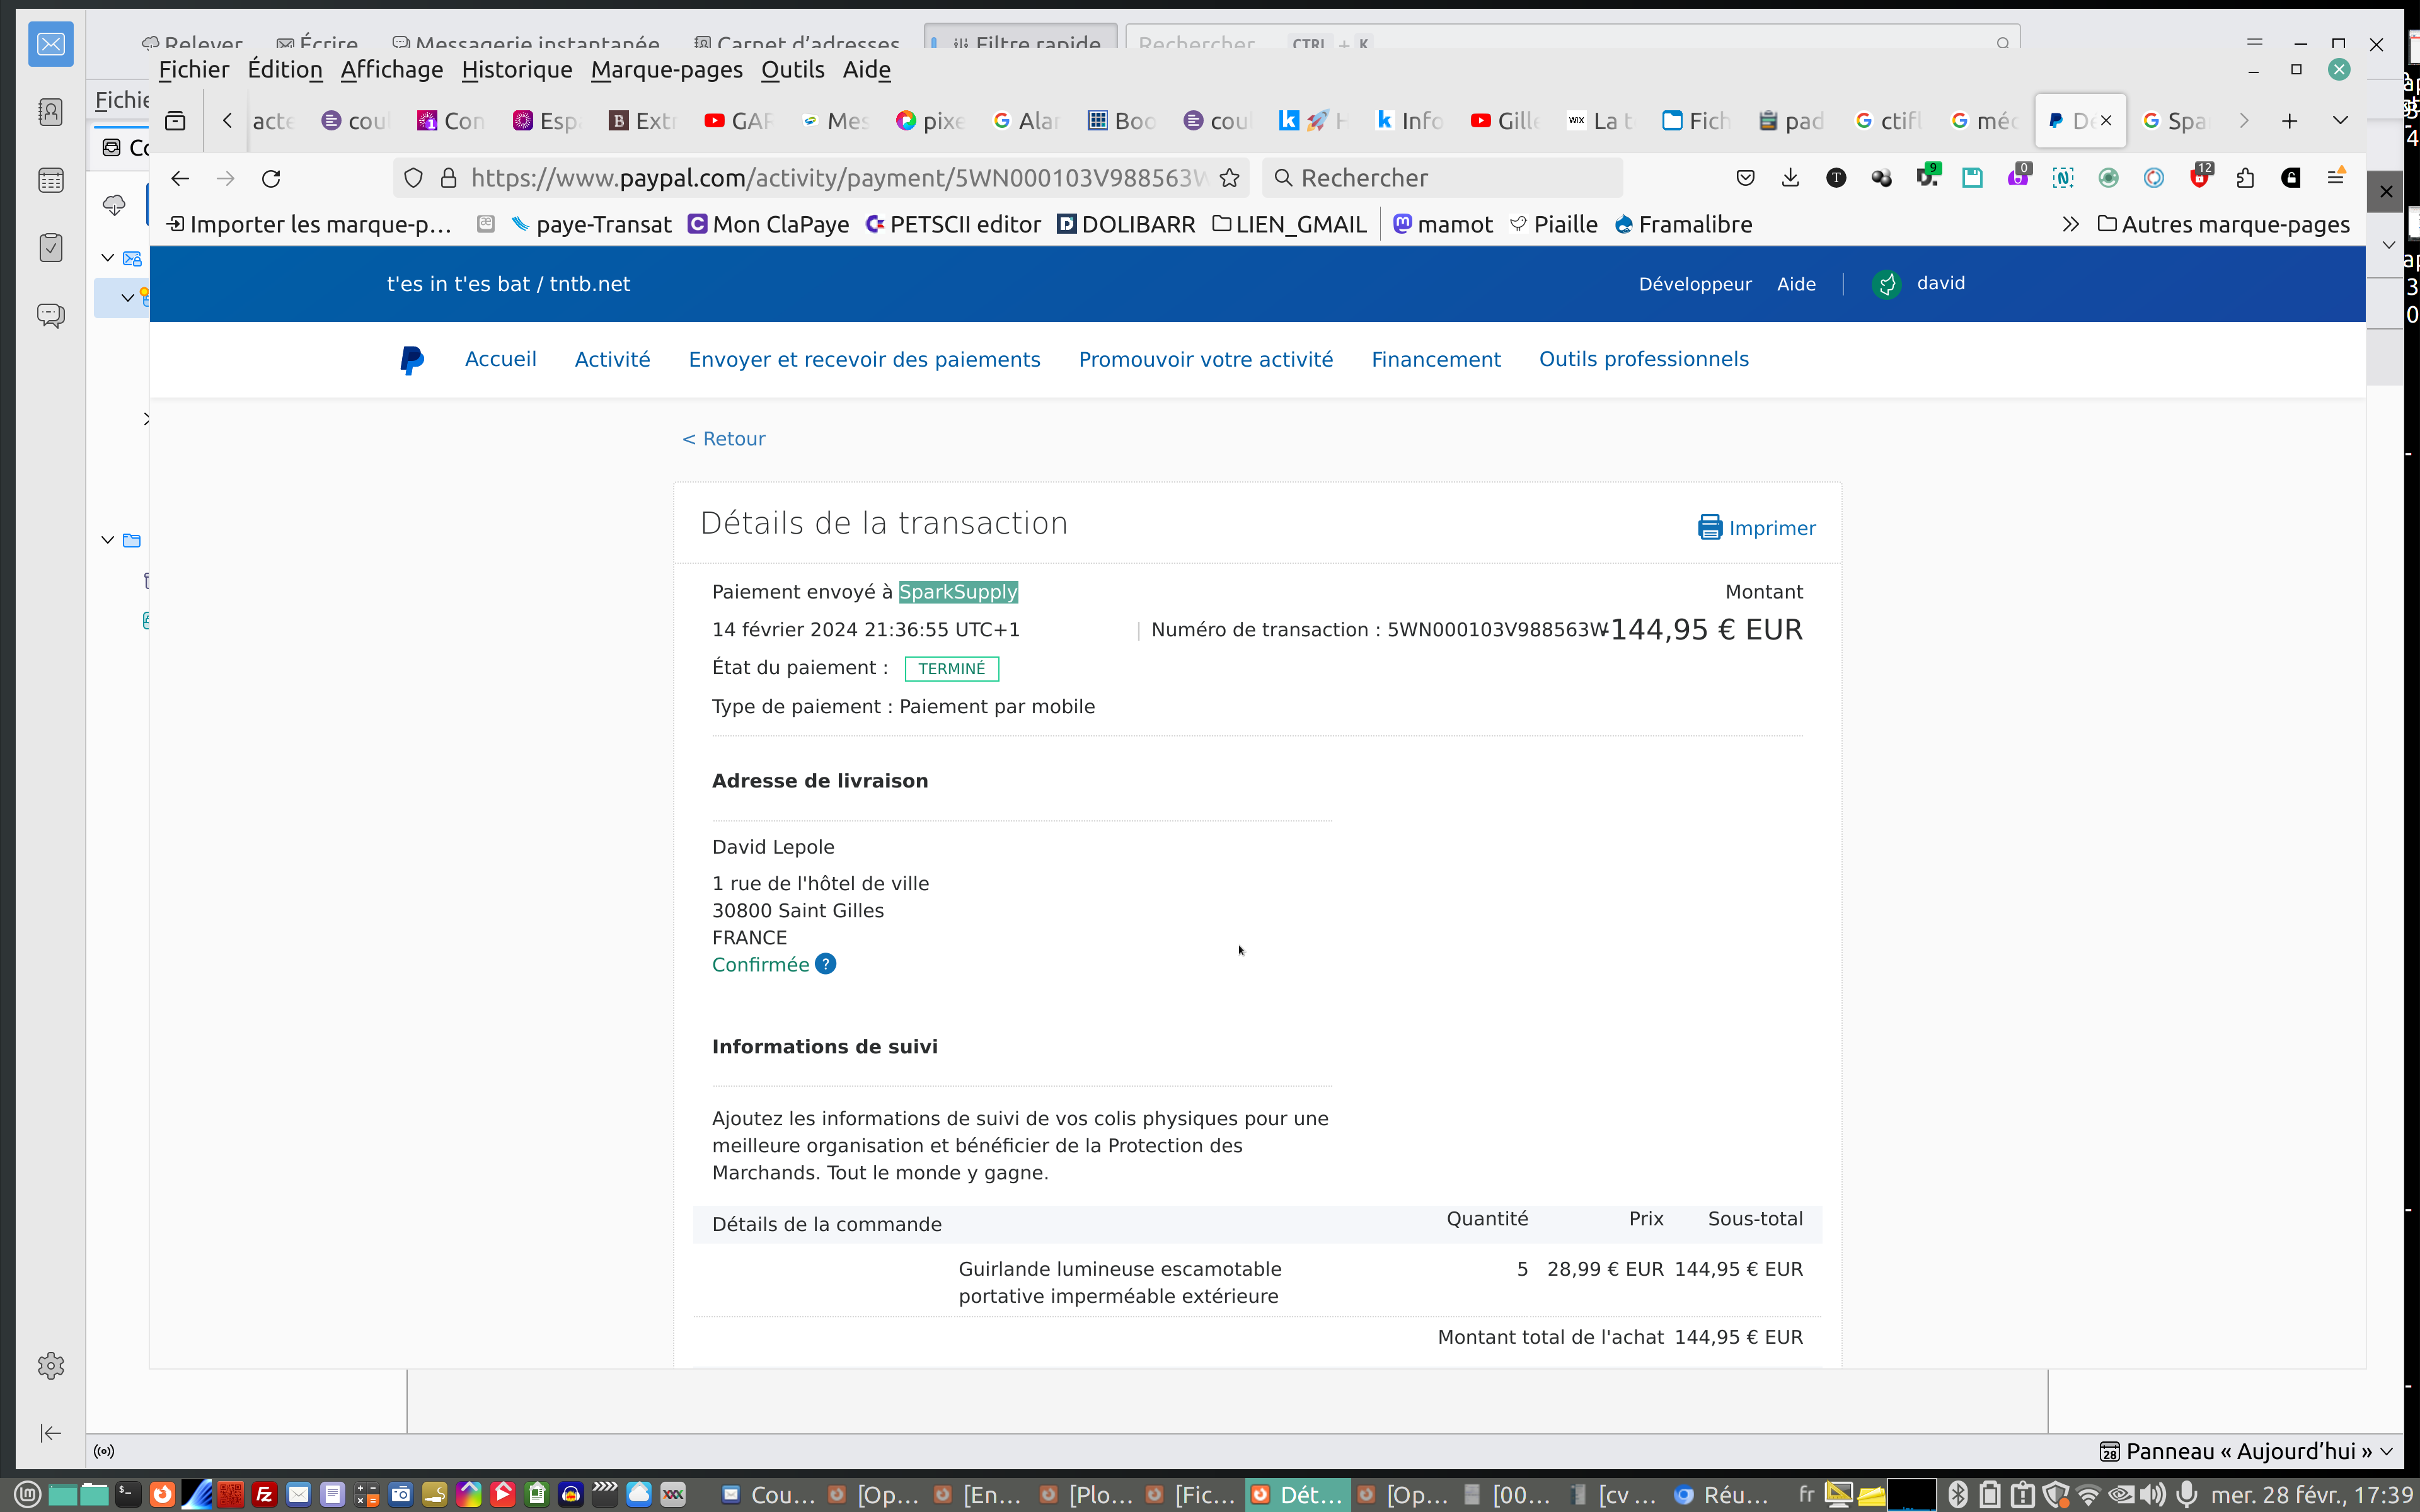Open the Firefox downloads panel
2420x1512 pixels.
pos(1790,178)
